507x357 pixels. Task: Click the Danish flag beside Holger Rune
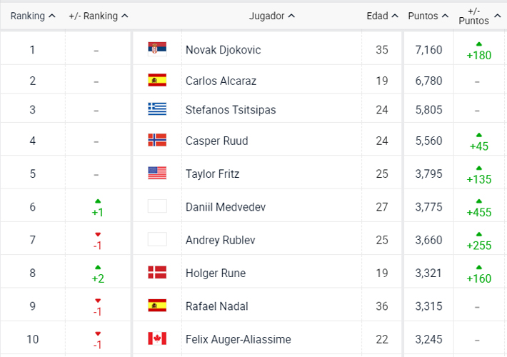(x=157, y=272)
